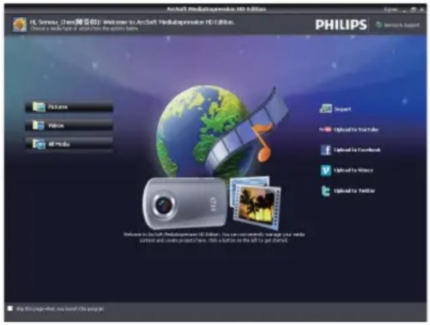Click the Import icon
The height and width of the screenshot is (325, 430).
pyautogui.click(x=325, y=109)
